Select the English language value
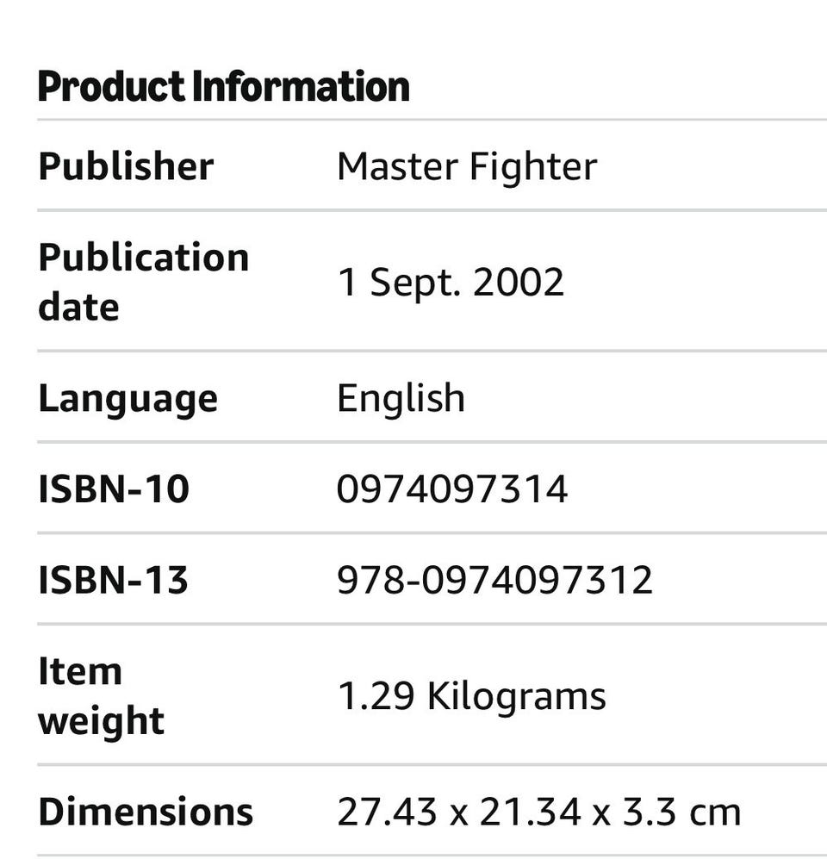This screenshot has width=827, height=859. [401, 398]
